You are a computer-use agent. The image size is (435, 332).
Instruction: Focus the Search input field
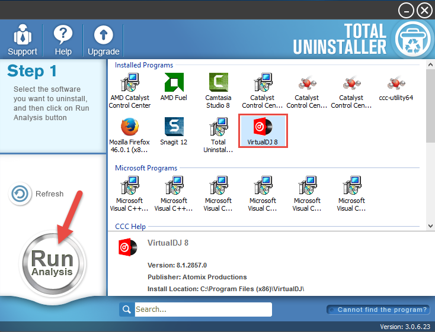(x=203, y=310)
